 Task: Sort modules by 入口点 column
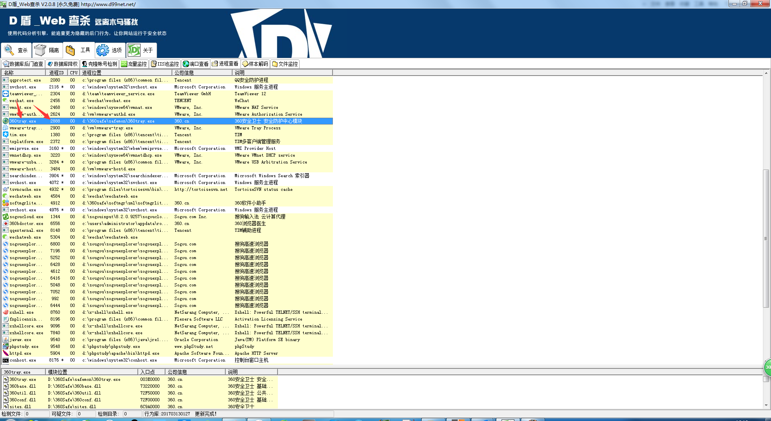point(152,372)
